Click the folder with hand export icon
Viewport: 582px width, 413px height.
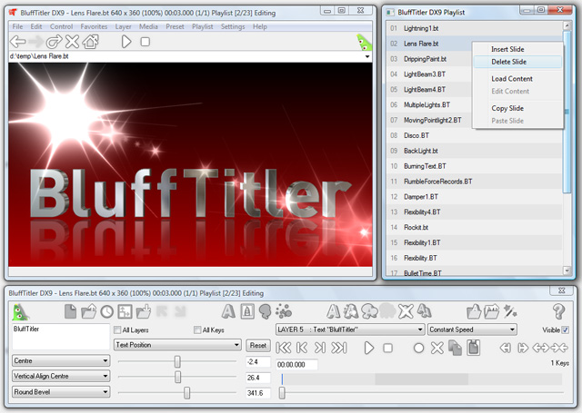(x=144, y=311)
